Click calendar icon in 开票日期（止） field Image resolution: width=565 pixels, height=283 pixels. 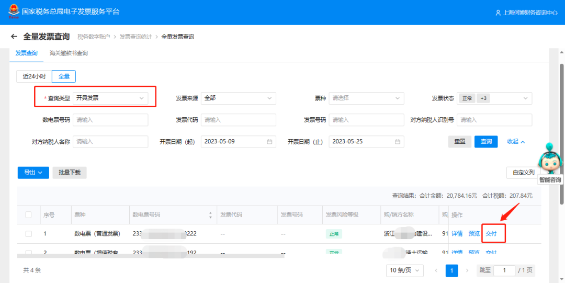click(x=398, y=142)
